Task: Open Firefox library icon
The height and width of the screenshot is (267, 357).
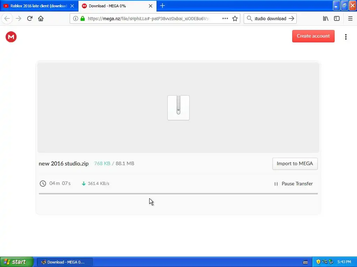Action: [326, 19]
